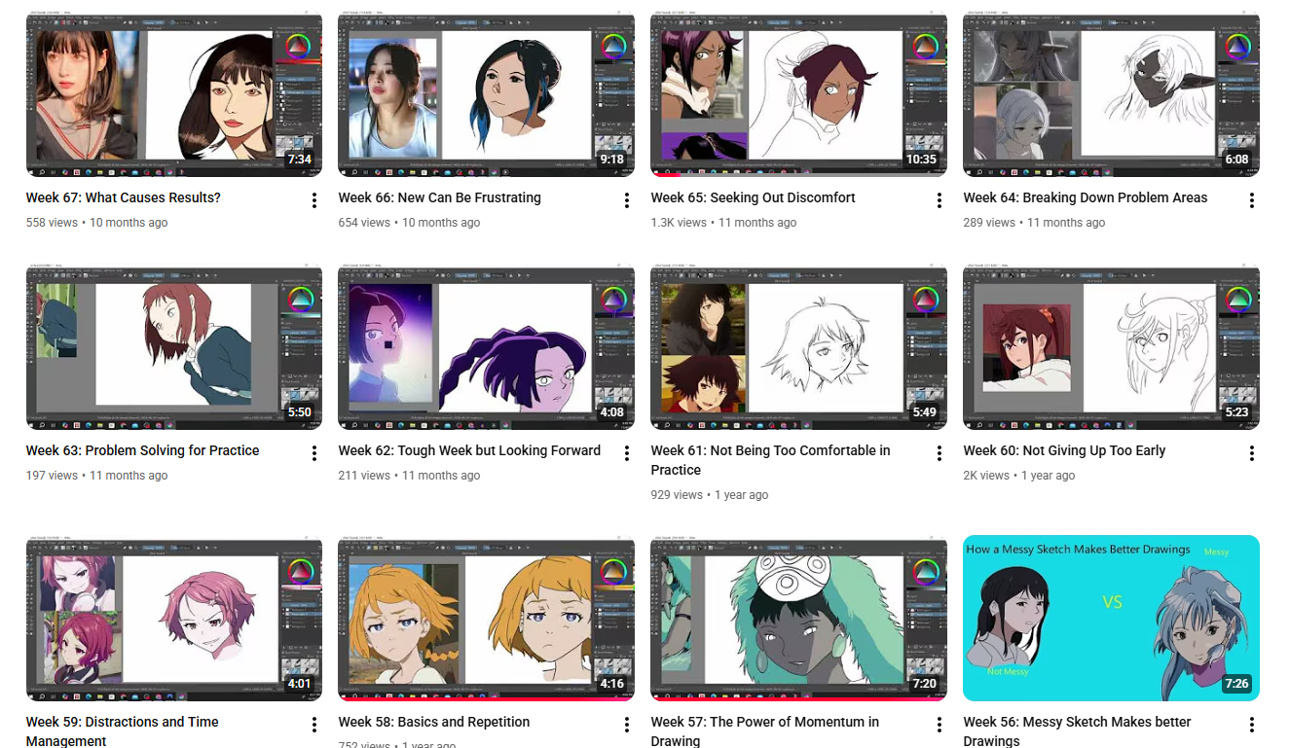Open 'Week 63: Problem Solving for Practice' title
1290x748 pixels.
(143, 450)
